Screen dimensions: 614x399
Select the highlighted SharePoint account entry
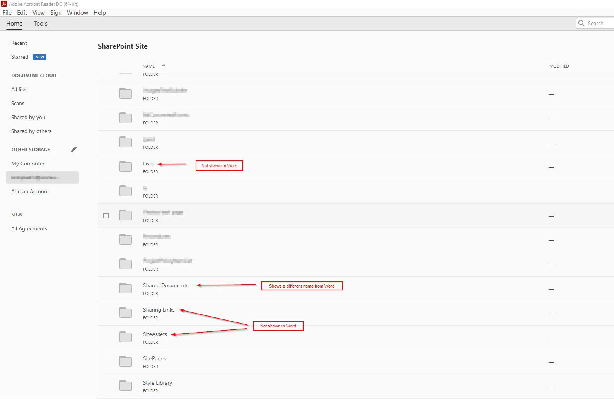pyautogui.click(x=43, y=177)
